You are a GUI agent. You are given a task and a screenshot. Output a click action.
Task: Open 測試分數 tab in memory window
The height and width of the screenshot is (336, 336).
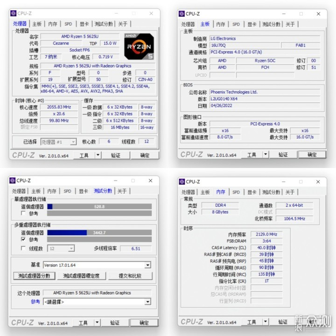(x=271, y=192)
